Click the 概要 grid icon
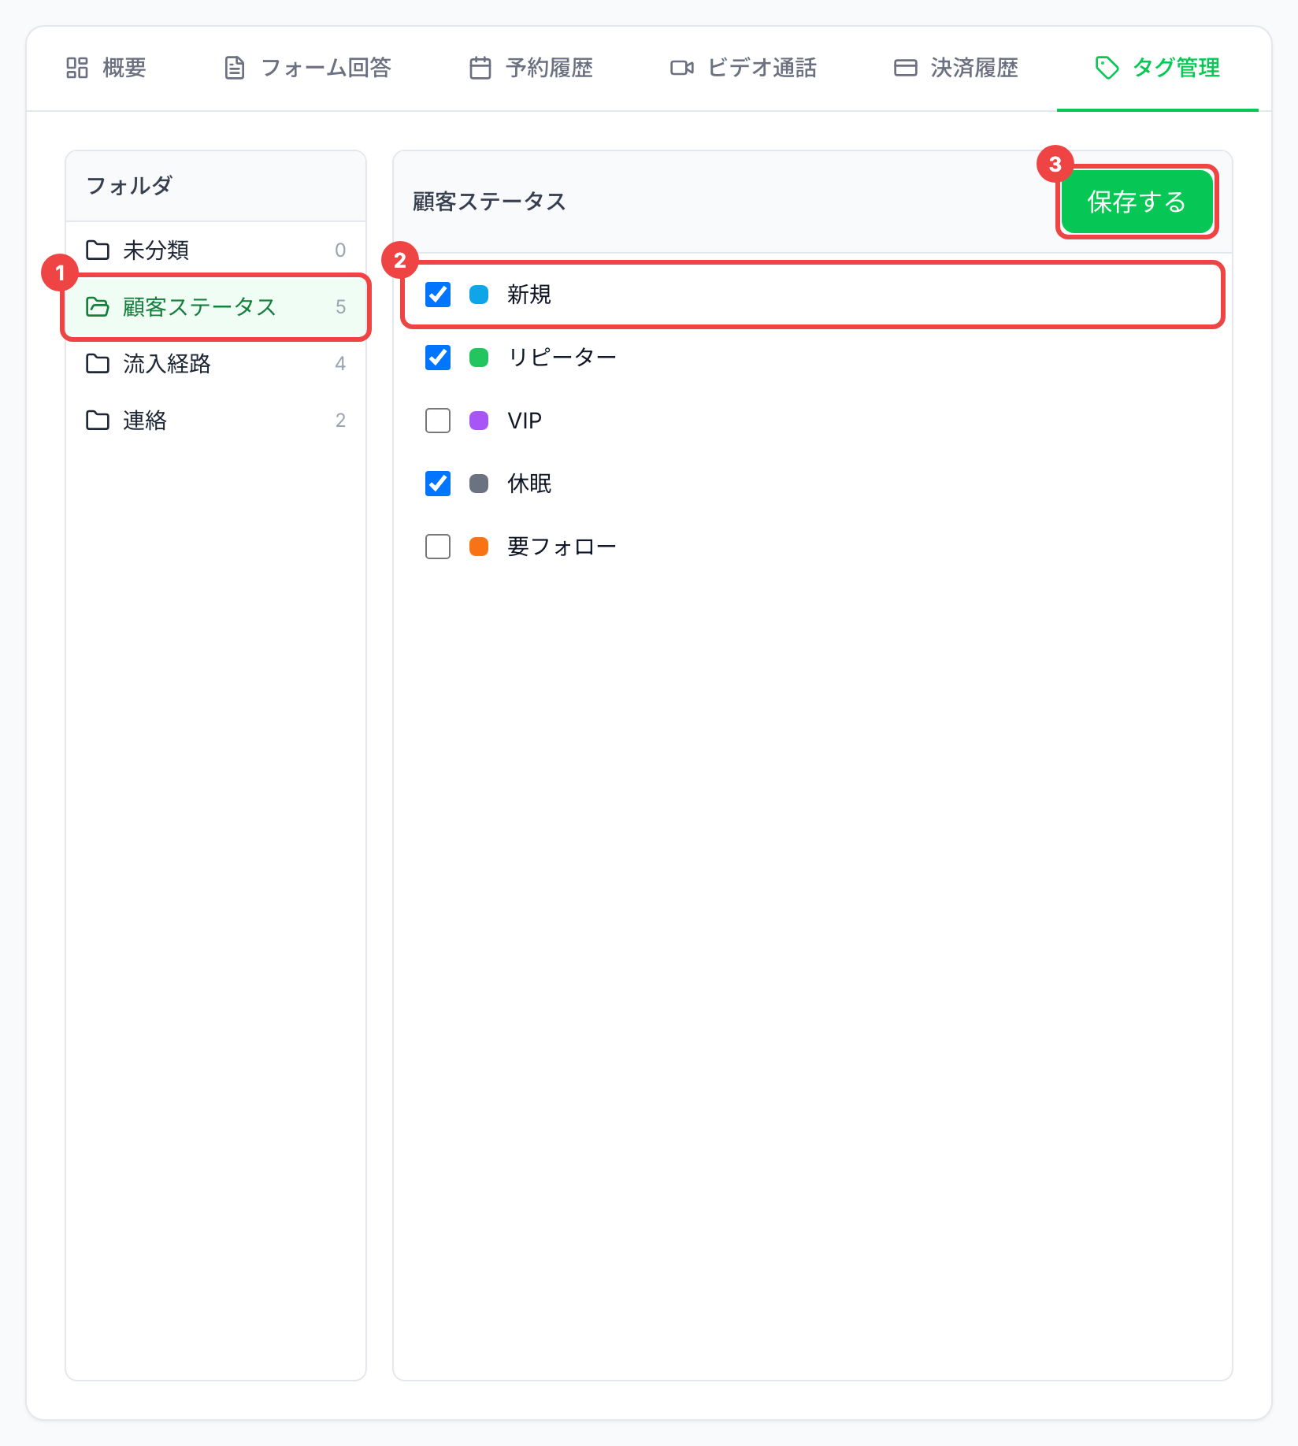The image size is (1298, 1446). point(76,68)
